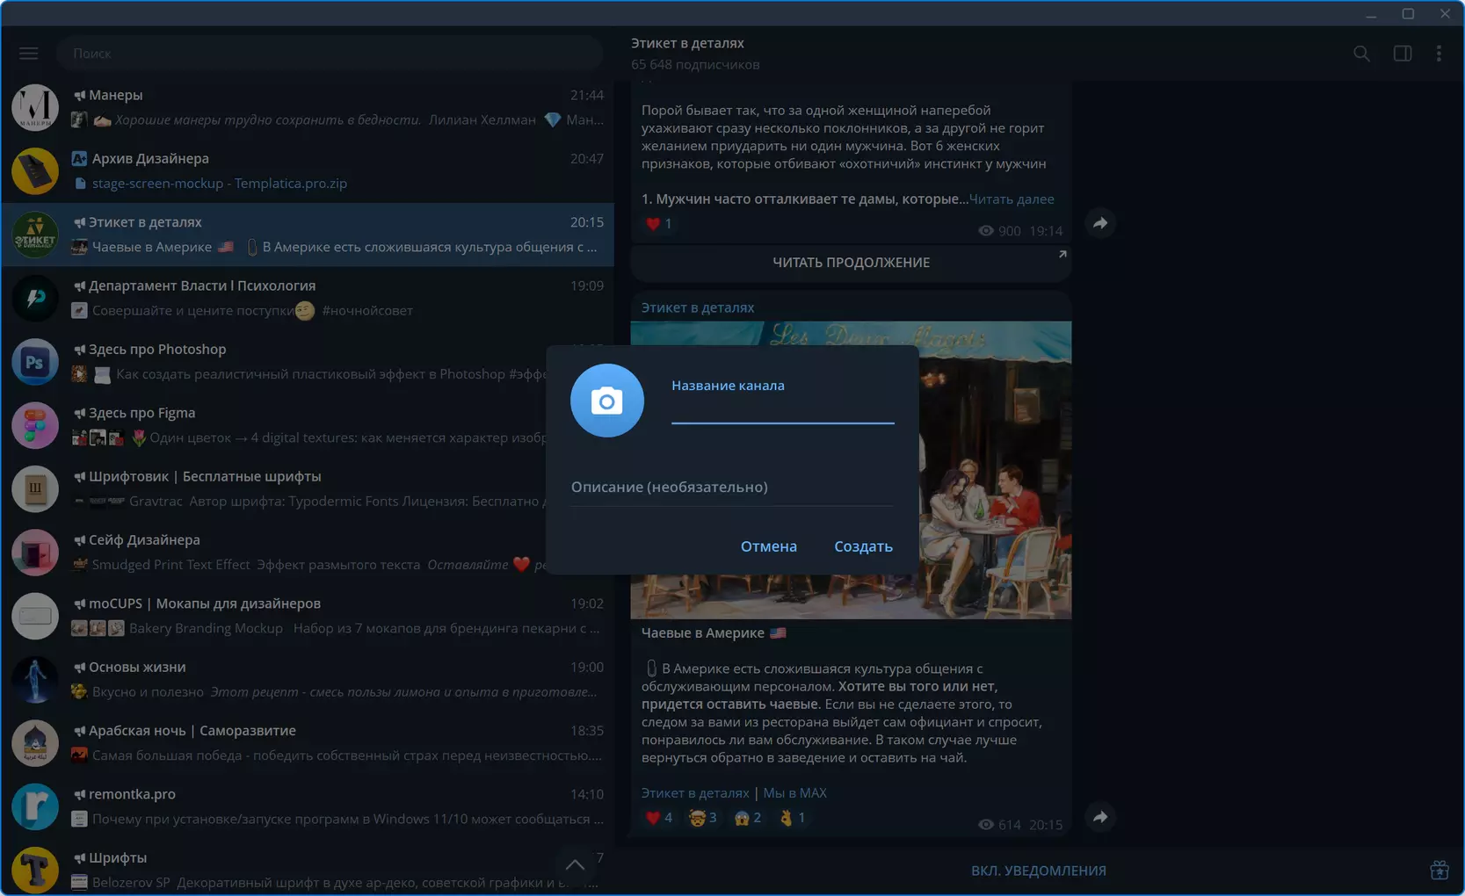
Task: Forward the Чаевые в Америке post
Action: point(1100,817)
